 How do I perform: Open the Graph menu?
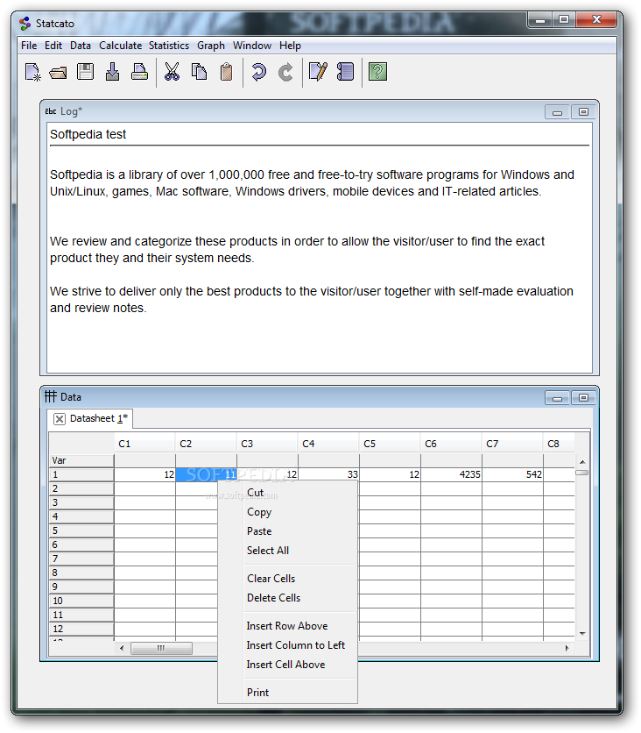coord(210,46)
